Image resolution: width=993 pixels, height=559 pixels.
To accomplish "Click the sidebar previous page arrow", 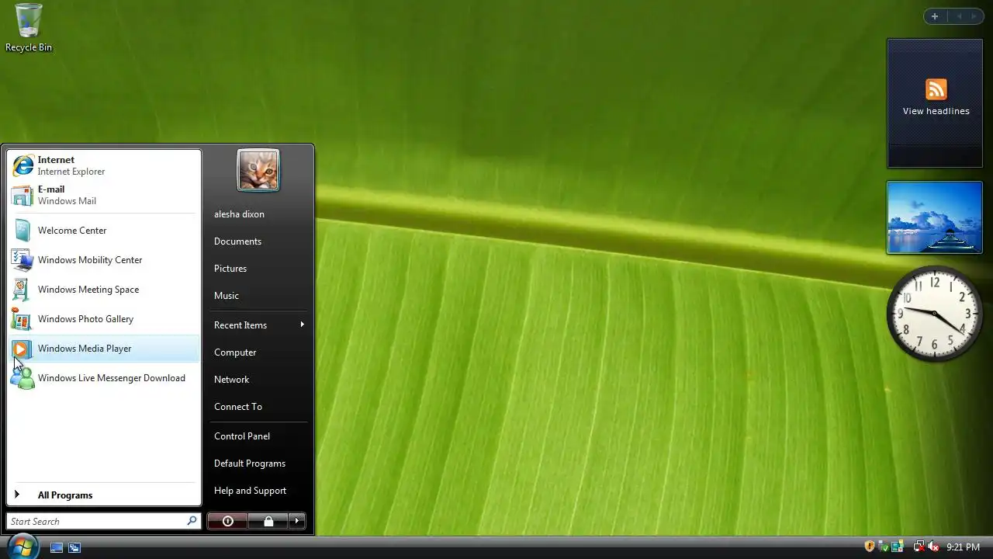I will click(959, 16).
